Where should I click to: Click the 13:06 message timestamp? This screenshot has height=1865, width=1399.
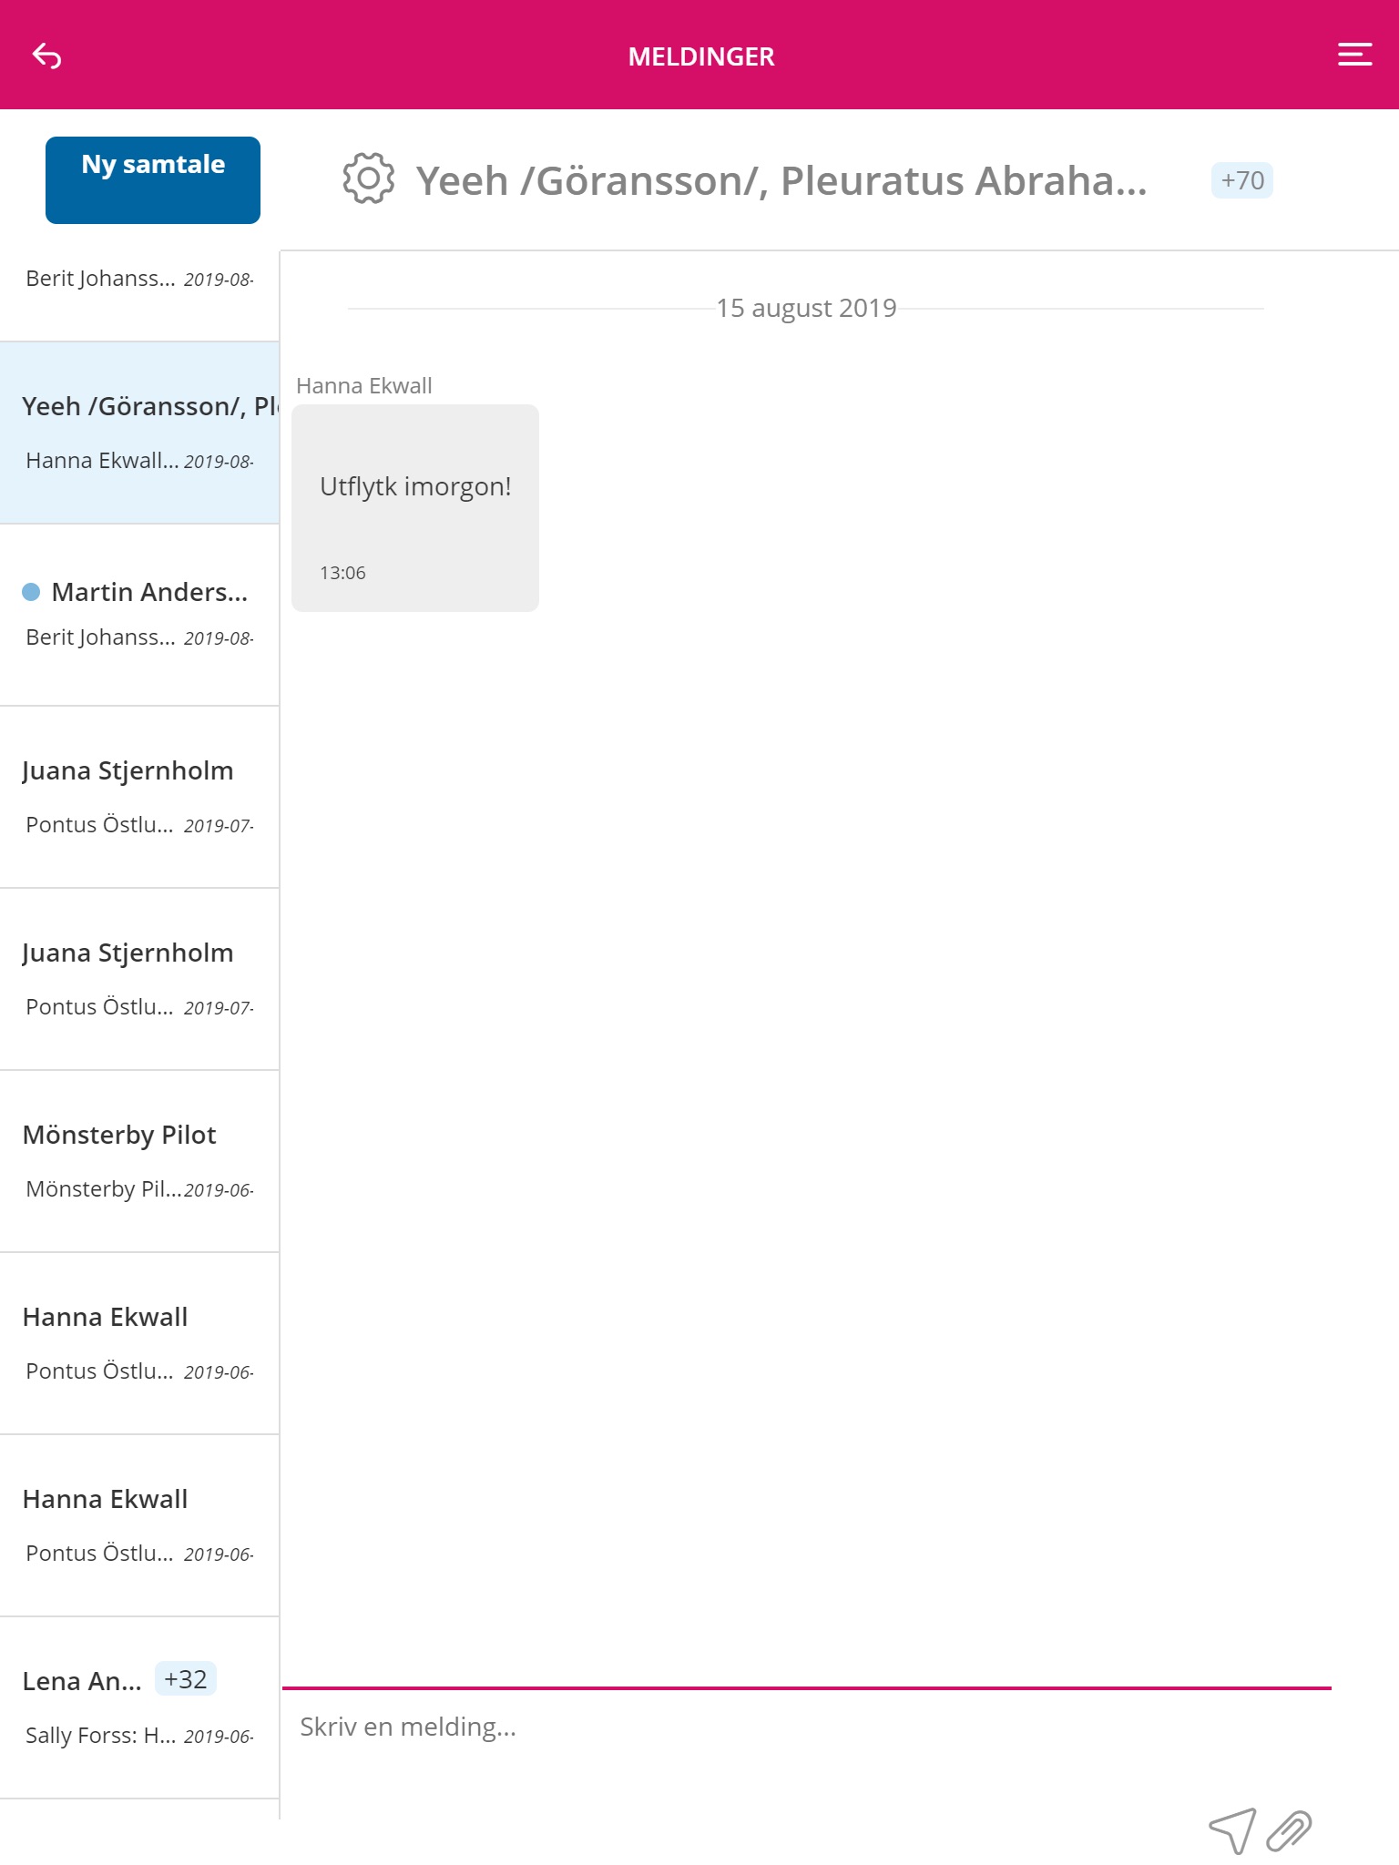[x=342, y=573]
